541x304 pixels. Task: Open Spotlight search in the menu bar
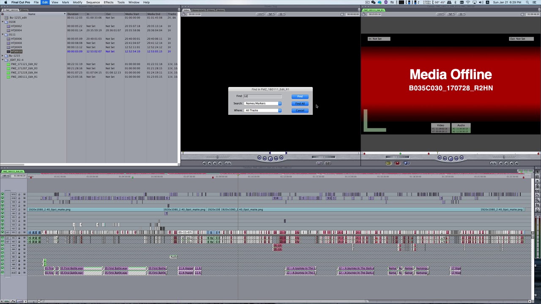point(528,3)
